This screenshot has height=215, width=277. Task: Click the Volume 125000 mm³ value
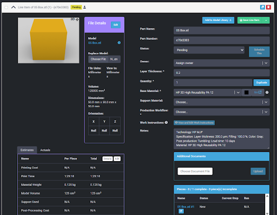[x=97, y=91]
